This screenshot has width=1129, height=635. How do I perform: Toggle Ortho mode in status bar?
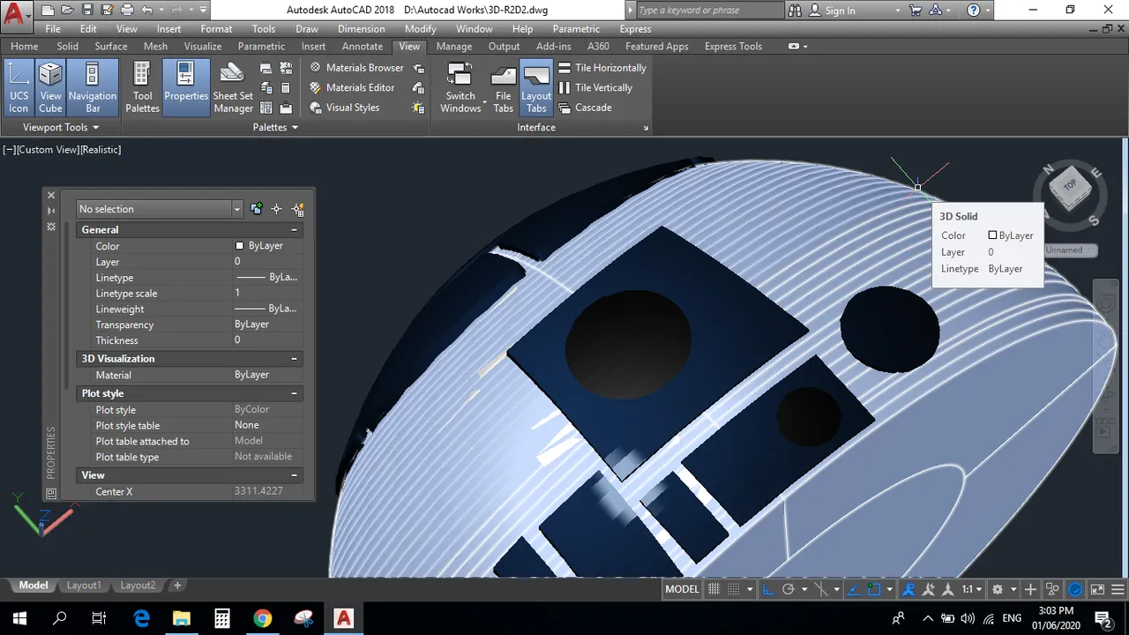click(768, 589)
